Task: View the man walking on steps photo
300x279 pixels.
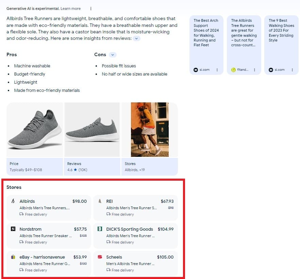Action: [x=150, y=130]
